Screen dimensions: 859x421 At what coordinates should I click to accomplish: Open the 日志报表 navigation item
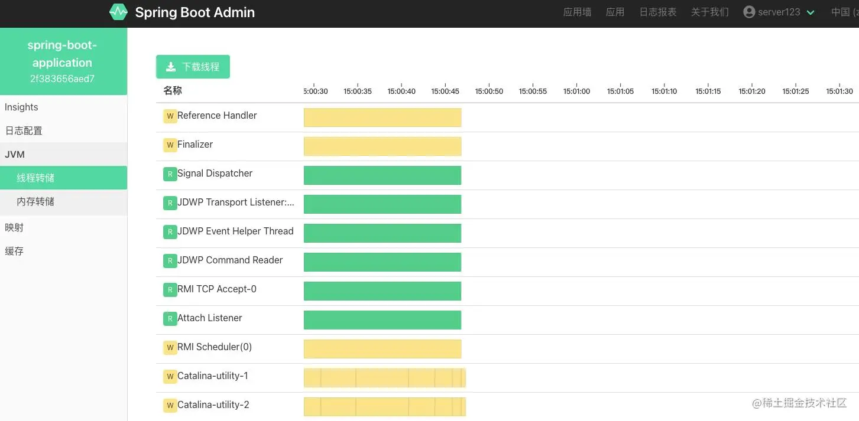[657, 12]
